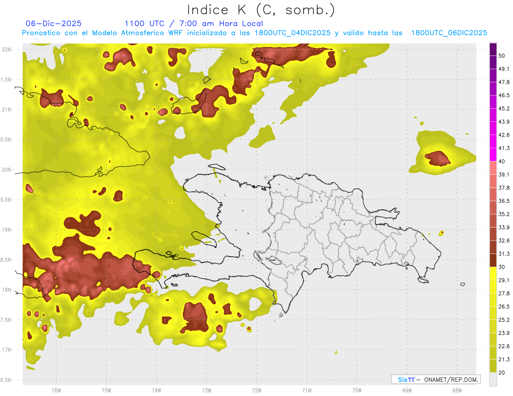Pick the bright magenta swatch between 40 and 41.3
The height and width of the screenshot is (396, 513).
click(x=493, y=155)
